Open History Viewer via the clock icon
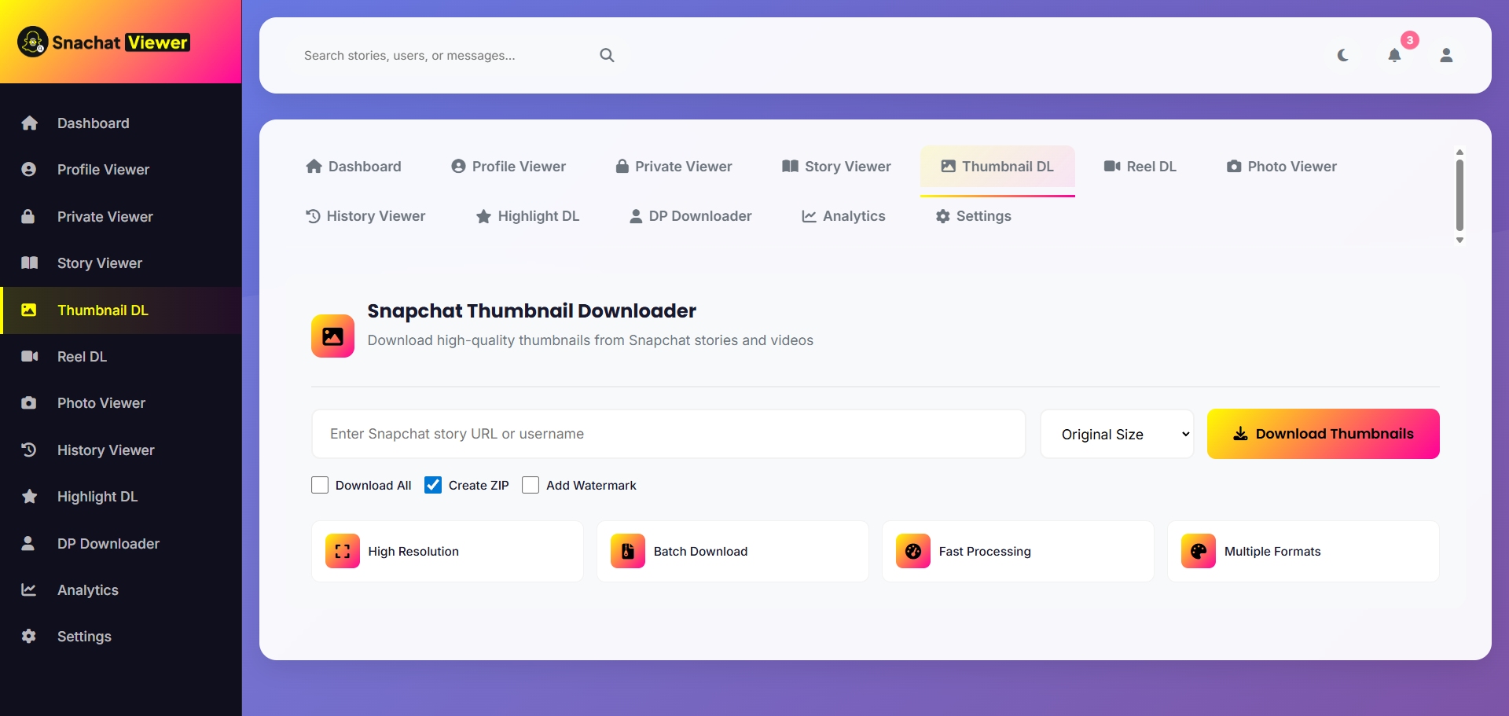The width and height of the screenshot is (1509, 716). pyautogui.click(x=28, y=450)
